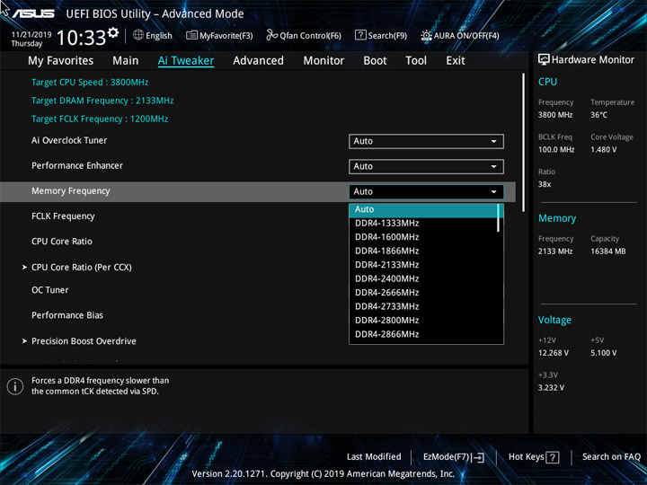Click Core Voltage 1.480 V value
Screen dimensions: 647x485
click(x=603, y=150)
